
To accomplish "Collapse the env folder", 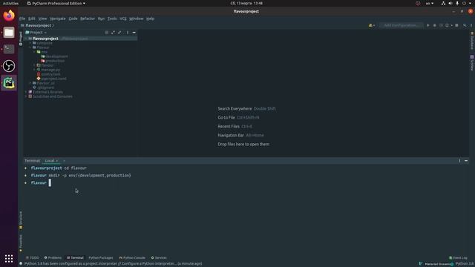I will point(35,52).
